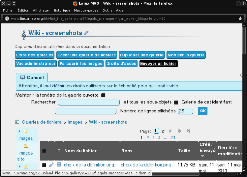Click the wrench icon for choix de la definition.png
Viewport: 247px width, 177px height.
(x=52, y=164)
